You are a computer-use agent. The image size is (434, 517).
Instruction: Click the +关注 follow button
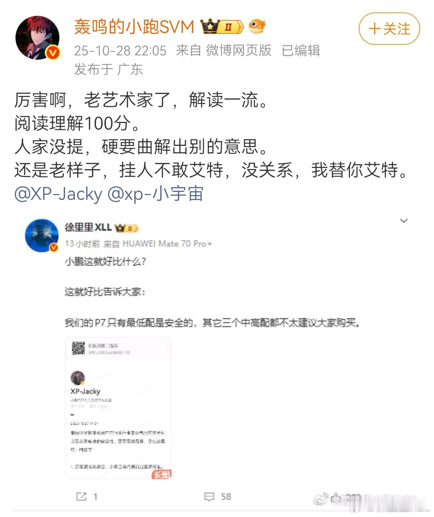pyautogui.click(x=389, y=29)
